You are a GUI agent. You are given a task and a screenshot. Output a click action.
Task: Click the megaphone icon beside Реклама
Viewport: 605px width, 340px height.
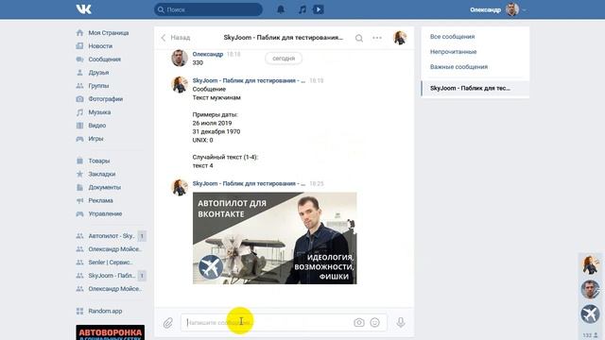click(79, 200)
